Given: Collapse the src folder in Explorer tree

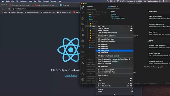Looking at the screenshot, I should (x=88, y=19).
